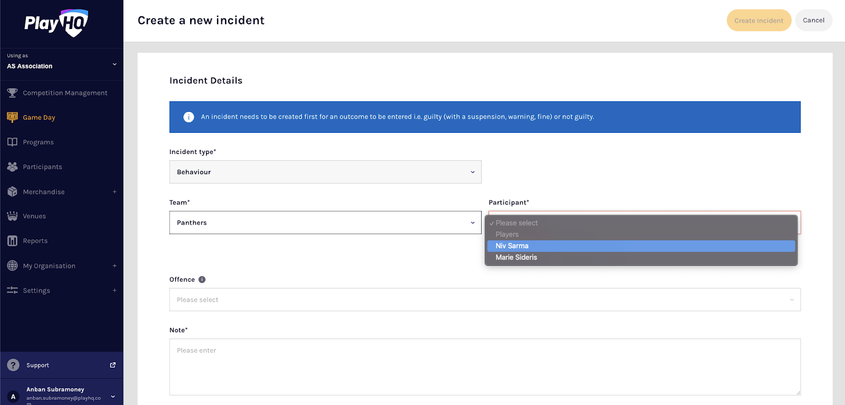Open the Team dropdown showing Panthers

pyautogui.click(x=325, y=223)
